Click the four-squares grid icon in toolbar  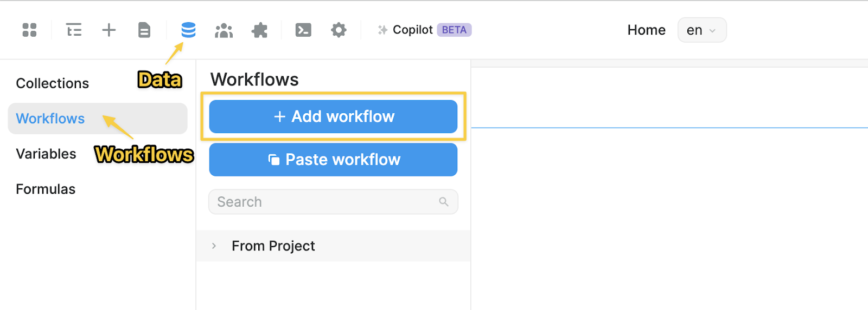coord(29,30)
